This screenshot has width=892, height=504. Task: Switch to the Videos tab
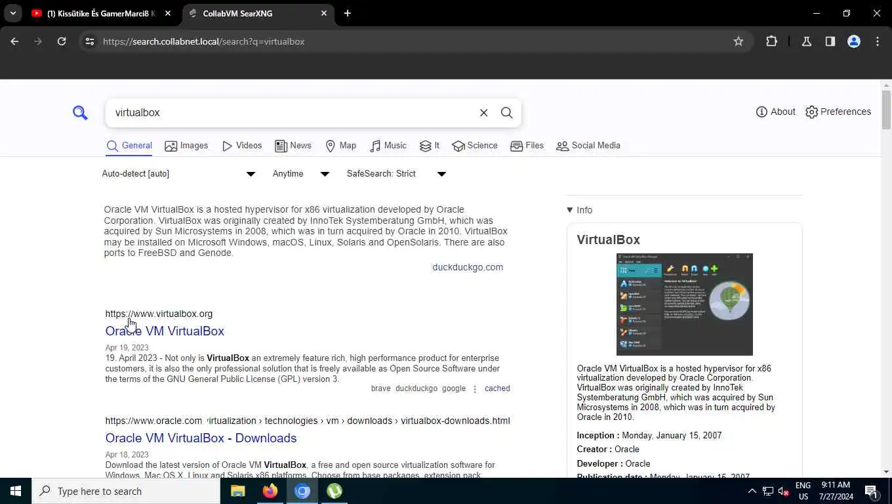(242, 146)
